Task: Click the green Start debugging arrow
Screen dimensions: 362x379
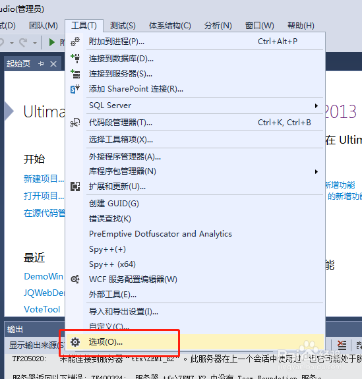Action: click(x=51, y=42)
